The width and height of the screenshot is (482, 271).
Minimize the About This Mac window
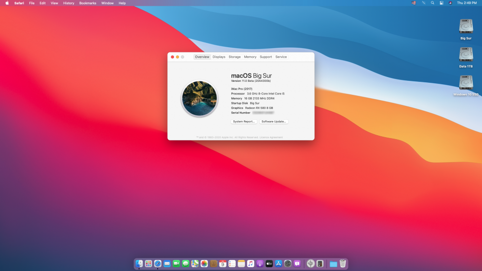(x=177, y=57)
